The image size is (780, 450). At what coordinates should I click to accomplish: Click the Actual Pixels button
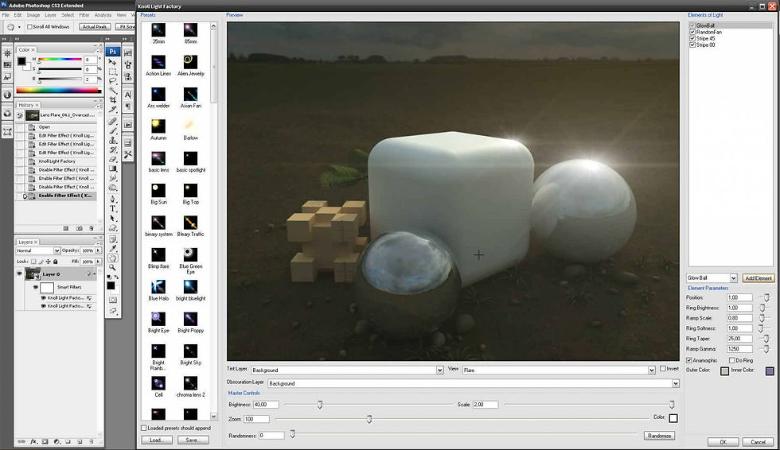95,27
